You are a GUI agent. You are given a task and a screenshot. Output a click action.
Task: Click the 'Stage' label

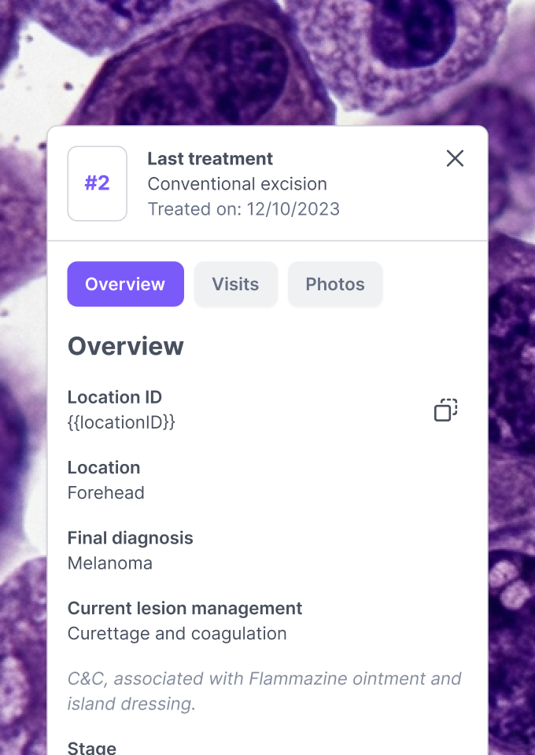coord(91,748)
